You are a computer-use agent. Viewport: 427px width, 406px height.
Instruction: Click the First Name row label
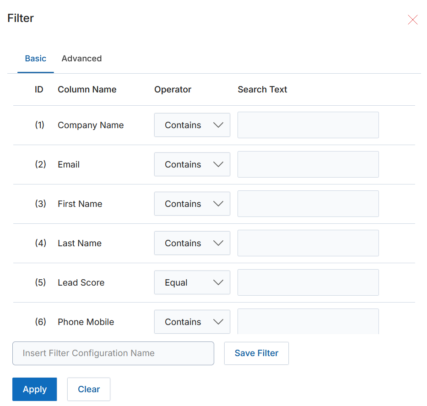tap(80, 204)
